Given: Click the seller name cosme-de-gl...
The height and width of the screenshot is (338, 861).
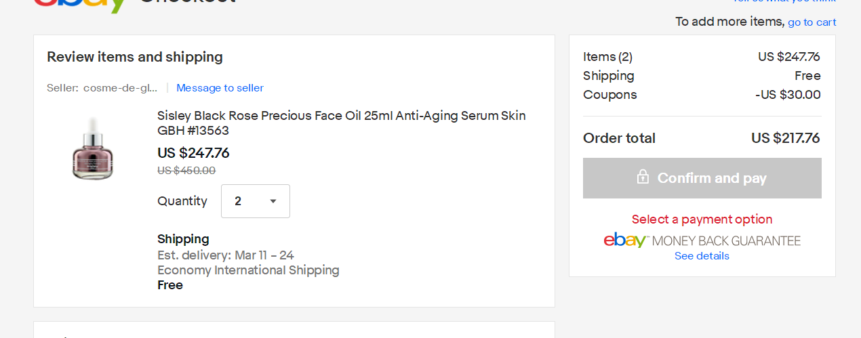Looking at the screenshot, I should tap(120, 88).
